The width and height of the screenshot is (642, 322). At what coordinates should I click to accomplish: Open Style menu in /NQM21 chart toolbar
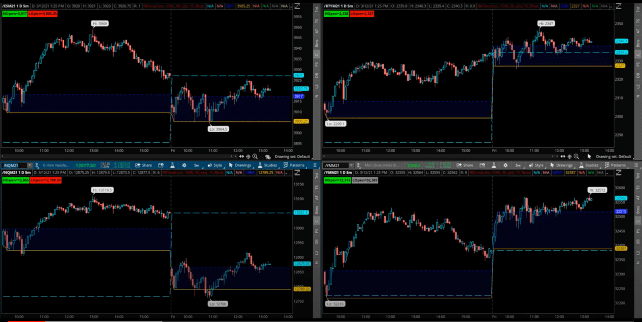[x=215, y=165]
